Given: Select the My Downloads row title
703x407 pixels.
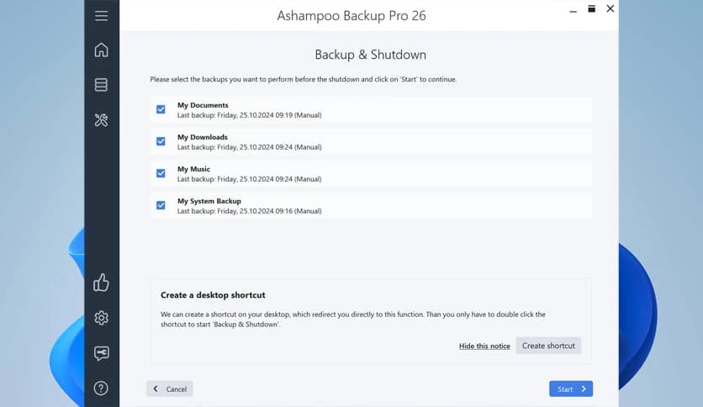Looking at the screenshot, I should 202,137.
